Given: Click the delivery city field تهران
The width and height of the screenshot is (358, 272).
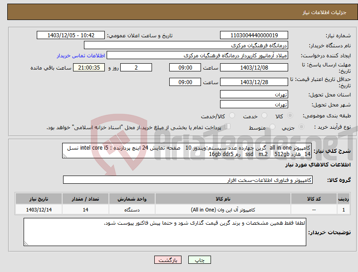Looking at the screenshot, I should [x=254, y=105].
